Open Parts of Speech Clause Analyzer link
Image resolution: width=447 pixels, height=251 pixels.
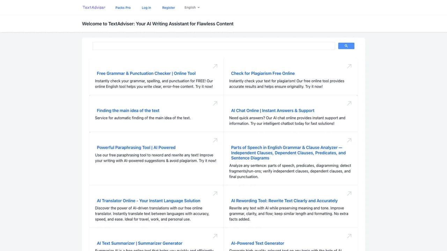(x=288, y=153)
